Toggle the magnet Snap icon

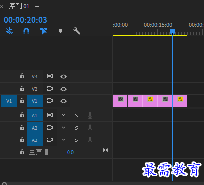click(26, 31)
